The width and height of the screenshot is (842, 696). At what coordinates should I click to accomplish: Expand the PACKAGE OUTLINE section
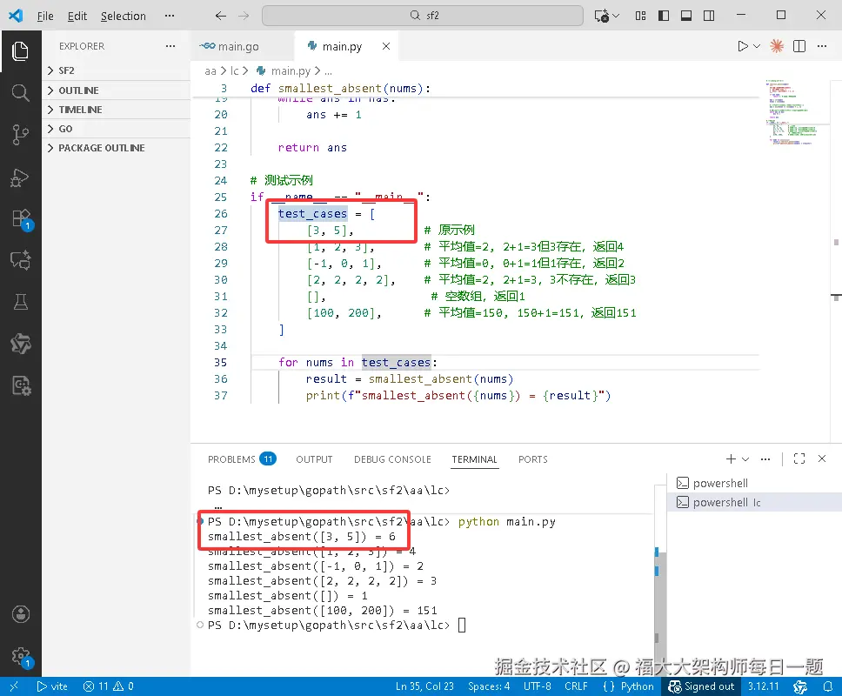tap(116, 148)
